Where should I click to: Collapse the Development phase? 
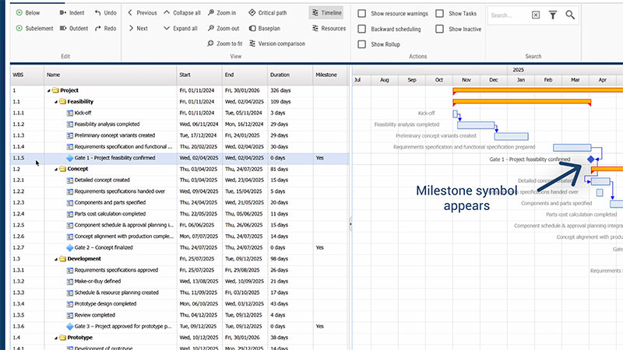point(55,259)
